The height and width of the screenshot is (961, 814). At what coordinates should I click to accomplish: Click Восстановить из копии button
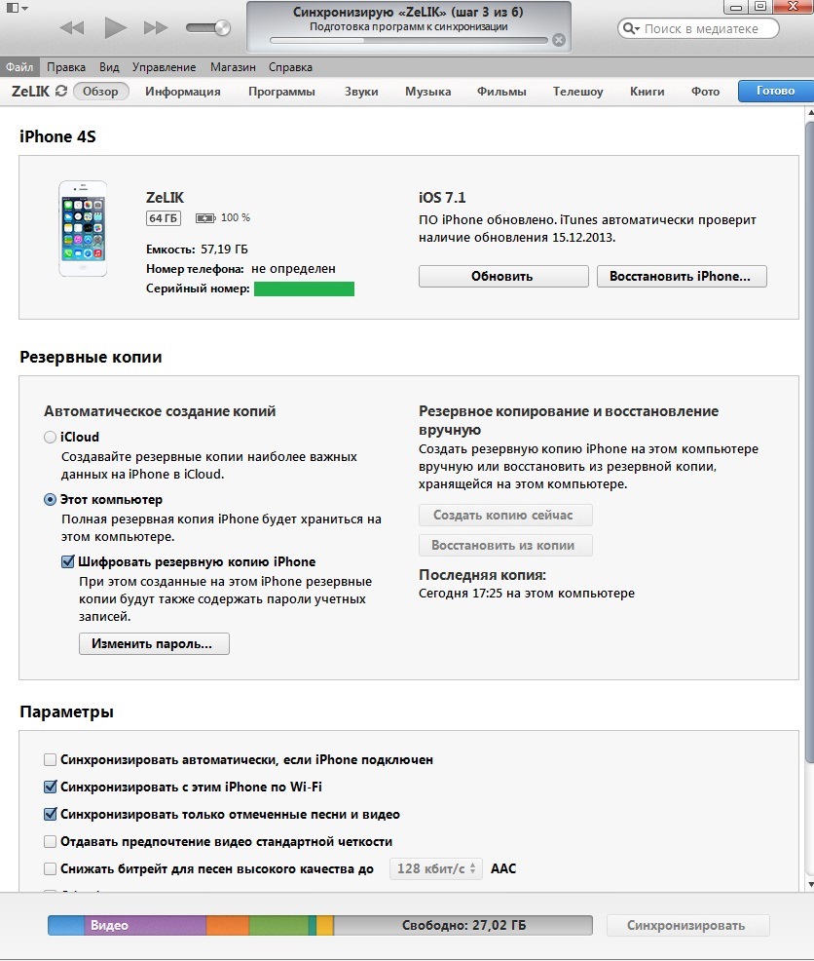(x=505, y=546)
